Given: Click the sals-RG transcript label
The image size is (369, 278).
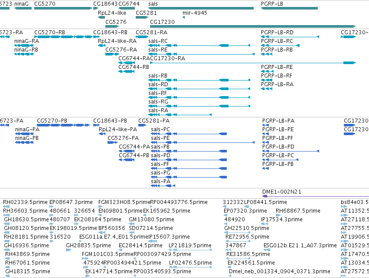Looking at the screenshot, I should coord(158,102).
